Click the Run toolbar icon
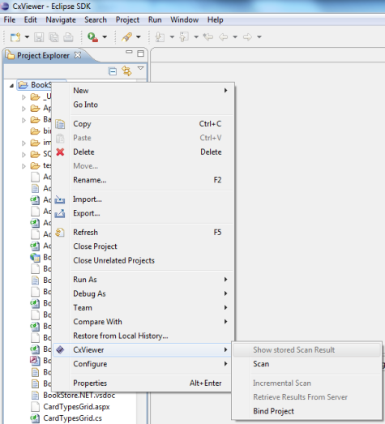This screenshot has height=424, width=385. [x=92, y=37]
